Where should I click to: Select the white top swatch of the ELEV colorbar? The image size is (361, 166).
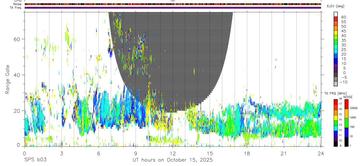336,14
